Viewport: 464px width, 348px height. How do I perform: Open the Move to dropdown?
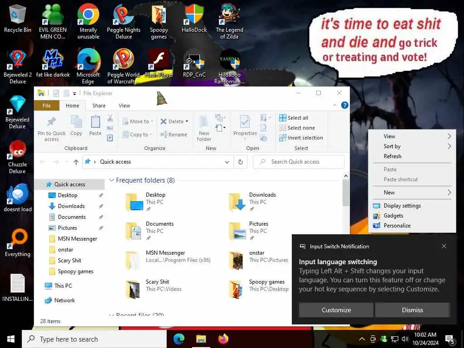click(x=138, y=121)
